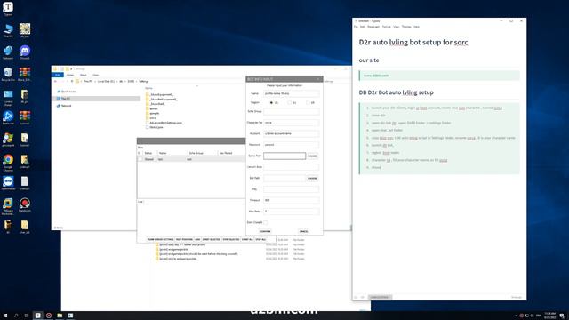Open Typora Themes menu
This screenshot has width=569, height=320.
point(406,27)
